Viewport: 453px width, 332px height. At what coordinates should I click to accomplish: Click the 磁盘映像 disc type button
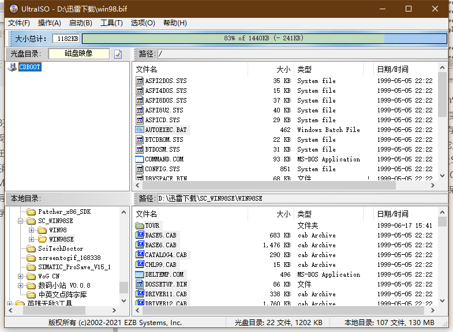79,54
